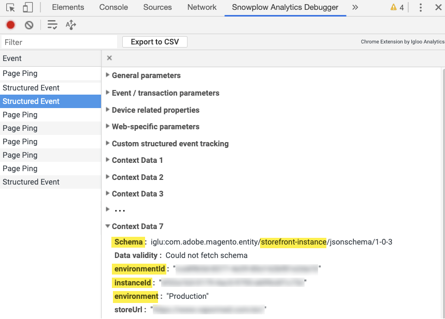Screen dimensions: 445x319
Task: Click the red record button
Action: coord(10,25)
